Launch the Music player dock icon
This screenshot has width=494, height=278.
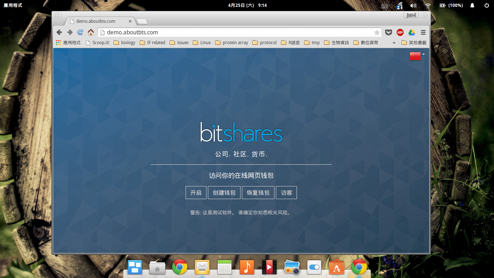point(247,267)
